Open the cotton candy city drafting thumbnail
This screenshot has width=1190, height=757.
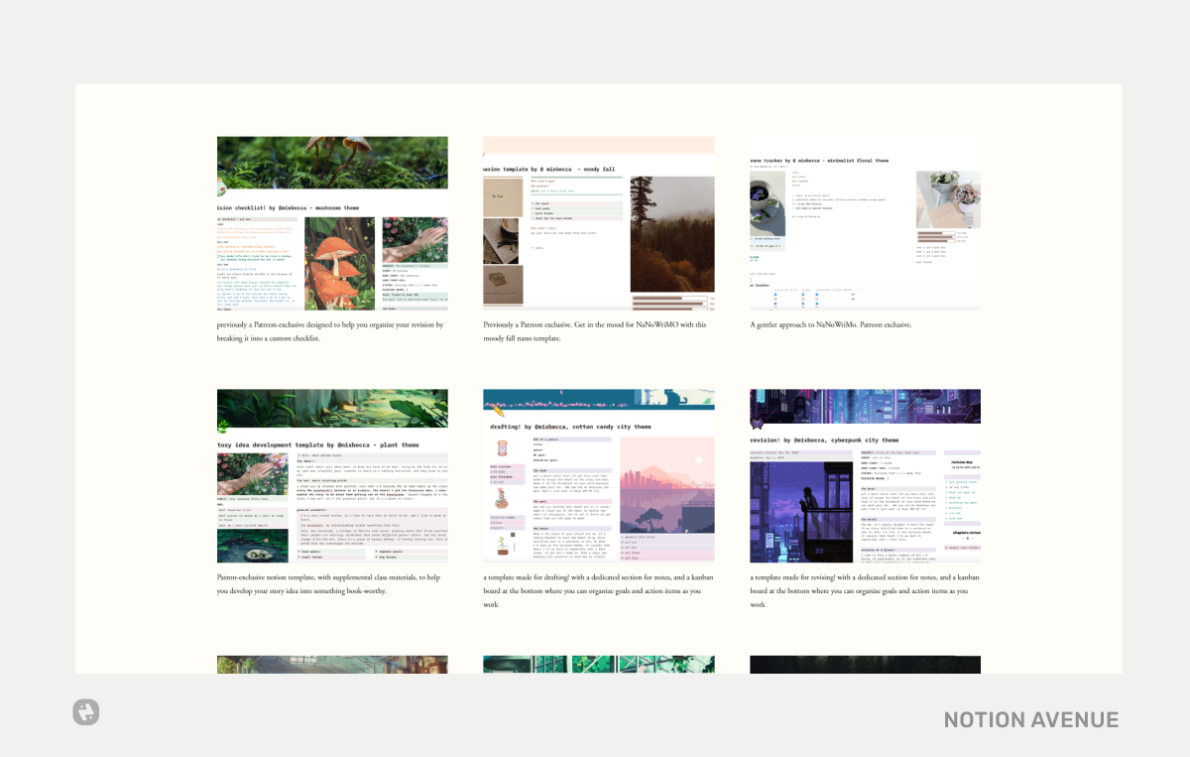click(599, 476)
